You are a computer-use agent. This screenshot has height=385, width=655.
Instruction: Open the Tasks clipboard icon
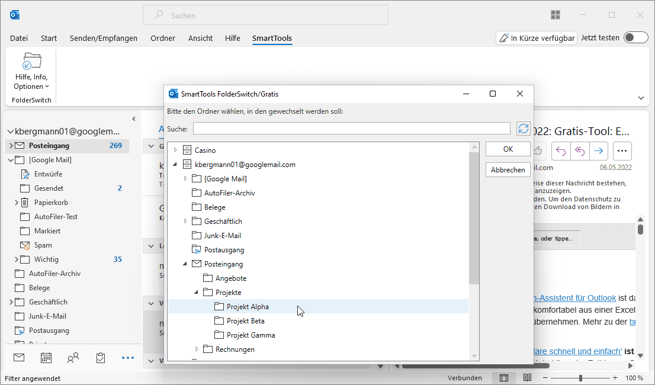pos(101,358)
